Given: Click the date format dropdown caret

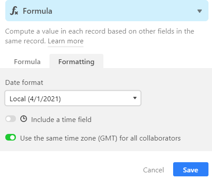Looking at the screenshot, I should coord(135,98).
